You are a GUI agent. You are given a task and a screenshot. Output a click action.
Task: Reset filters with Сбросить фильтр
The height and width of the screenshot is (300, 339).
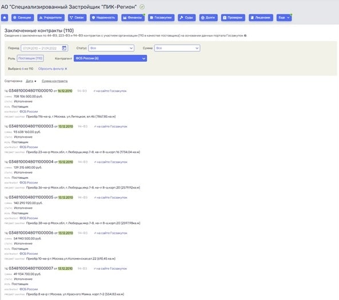[x=53, y=69]
